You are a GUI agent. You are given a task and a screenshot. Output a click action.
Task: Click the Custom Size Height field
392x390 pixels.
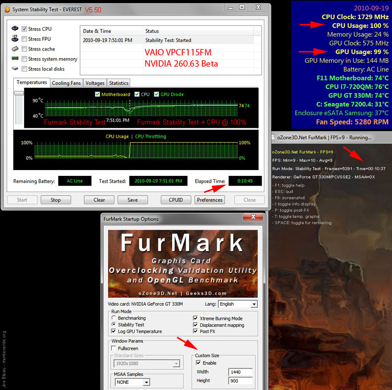point(240,381)
